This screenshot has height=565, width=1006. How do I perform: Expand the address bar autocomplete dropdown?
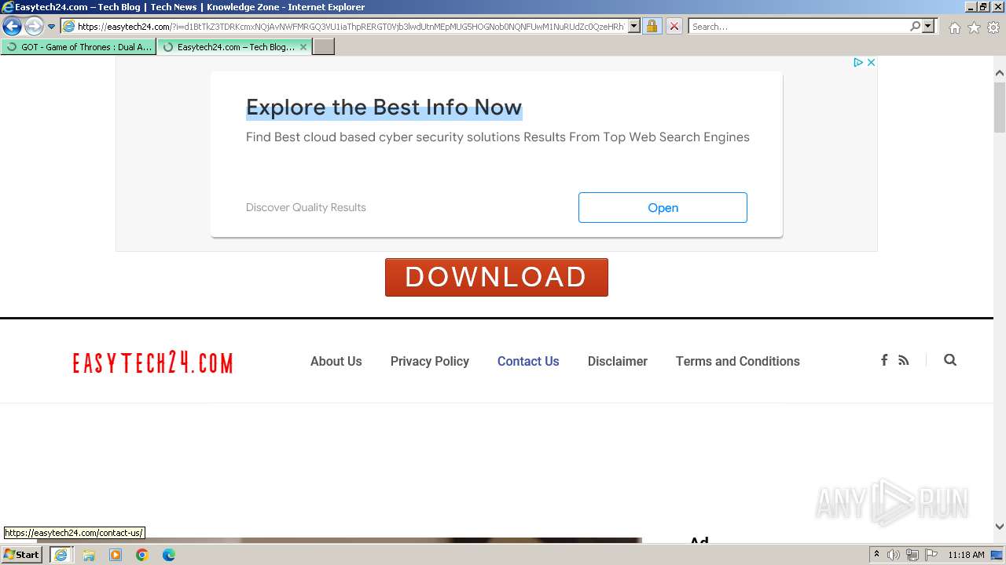(634, 27)
